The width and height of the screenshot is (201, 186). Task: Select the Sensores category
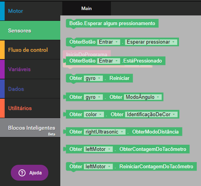pyautogui.click(x=30, y=30)
